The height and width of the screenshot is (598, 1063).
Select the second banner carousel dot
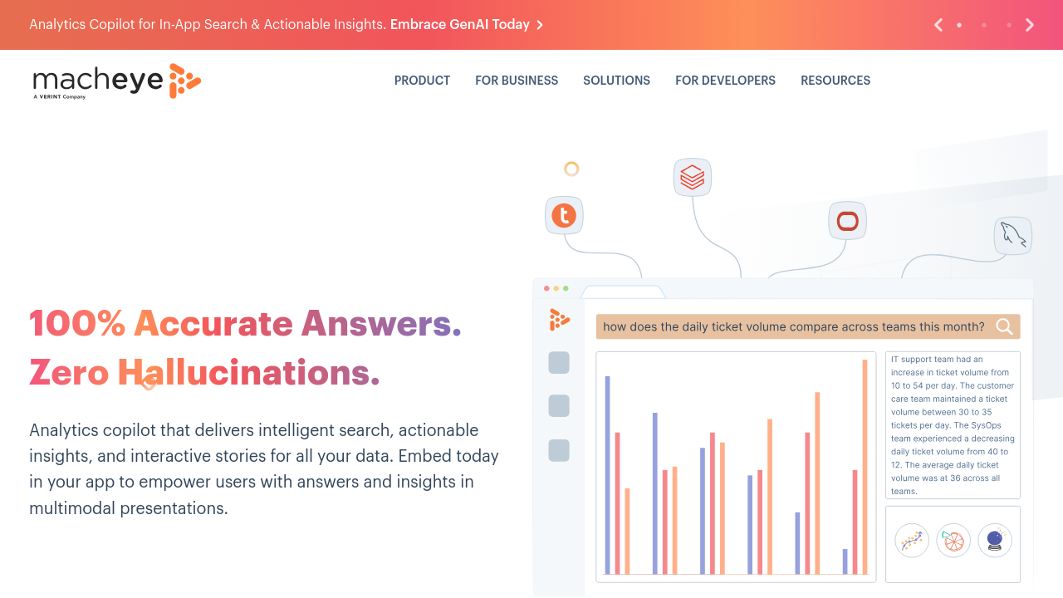pyautogui.click(x=984, y=25)
